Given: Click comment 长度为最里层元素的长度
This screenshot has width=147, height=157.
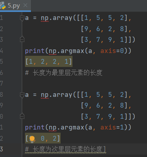Looking at the screenshot, I should (x=64, y=73).
